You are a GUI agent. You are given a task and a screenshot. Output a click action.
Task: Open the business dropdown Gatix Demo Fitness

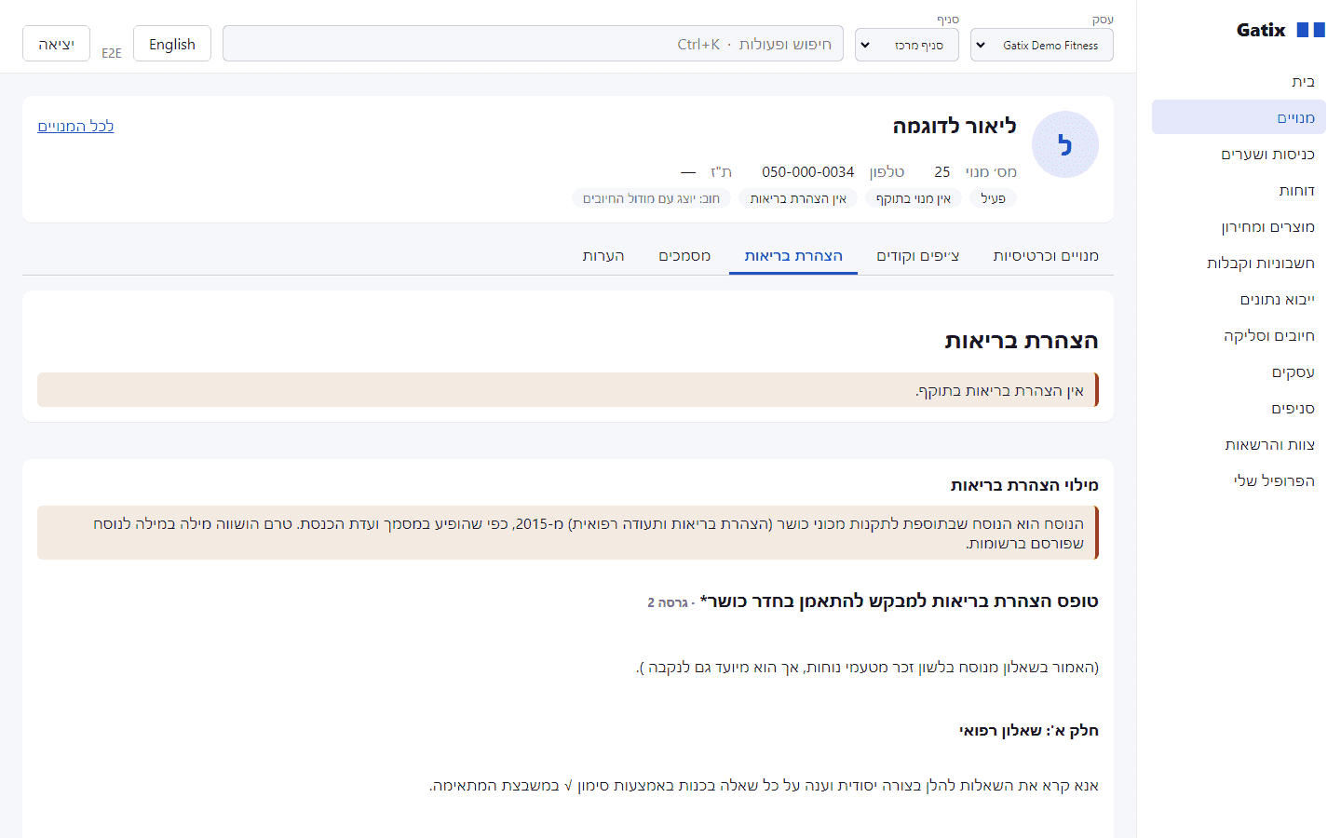[x=1042, y=45]
